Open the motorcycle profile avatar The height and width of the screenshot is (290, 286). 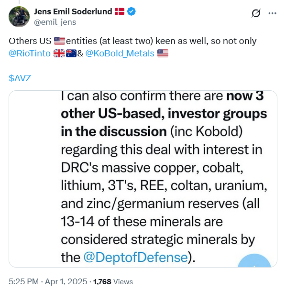coord(19,16)
